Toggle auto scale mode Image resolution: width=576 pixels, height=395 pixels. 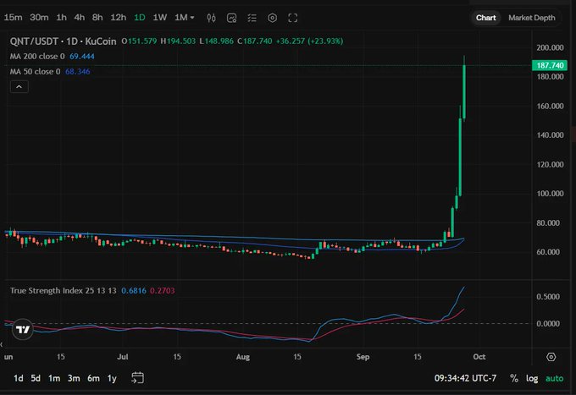tap(554, 378)
